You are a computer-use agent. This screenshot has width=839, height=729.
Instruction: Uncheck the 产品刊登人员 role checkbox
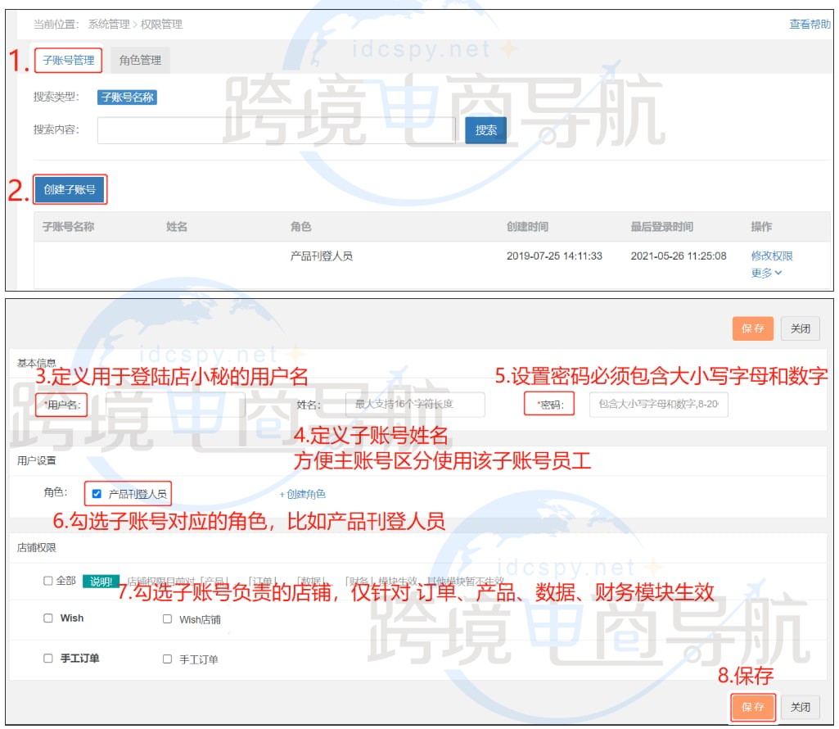coord(95,493)
